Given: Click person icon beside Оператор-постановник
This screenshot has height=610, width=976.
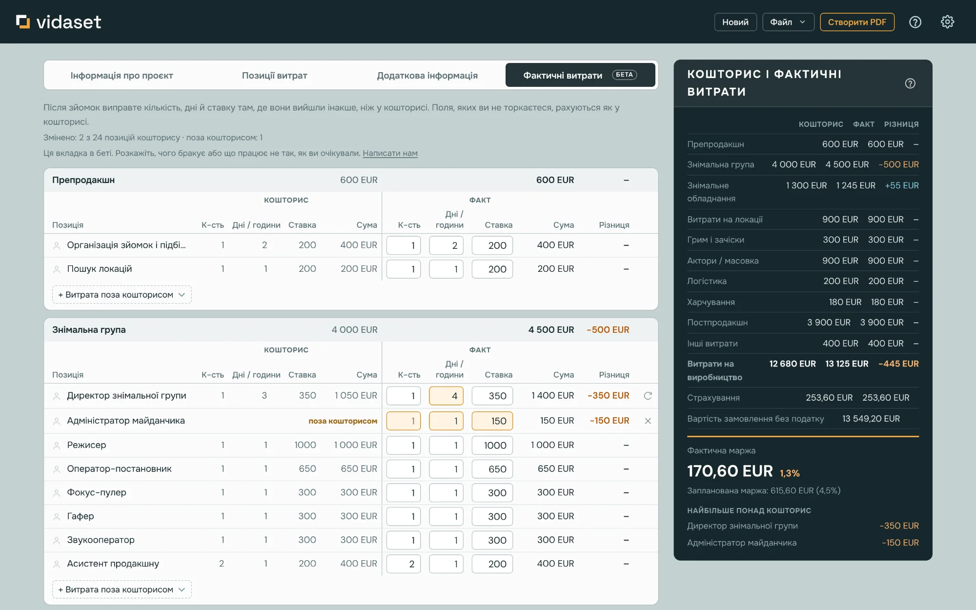Looking at the screenshot, I should click(57, 469).
